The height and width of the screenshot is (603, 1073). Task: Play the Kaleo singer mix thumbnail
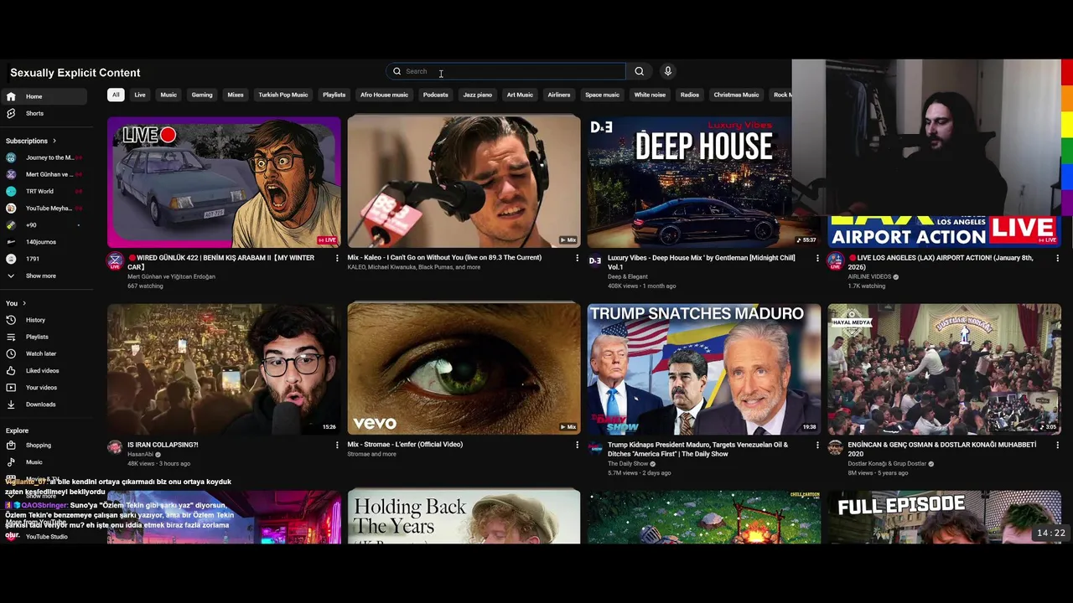click(464, 182)
